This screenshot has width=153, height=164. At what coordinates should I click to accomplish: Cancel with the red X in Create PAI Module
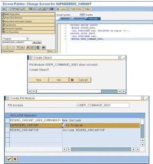tap(15, 159)
